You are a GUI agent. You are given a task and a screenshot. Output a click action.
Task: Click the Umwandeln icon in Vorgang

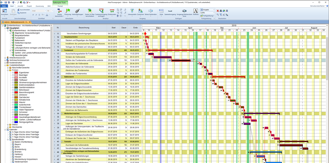132,11
